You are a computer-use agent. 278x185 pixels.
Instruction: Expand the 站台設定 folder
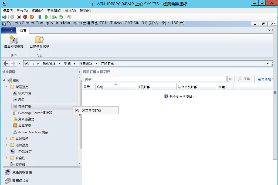(x=7, y=145)
